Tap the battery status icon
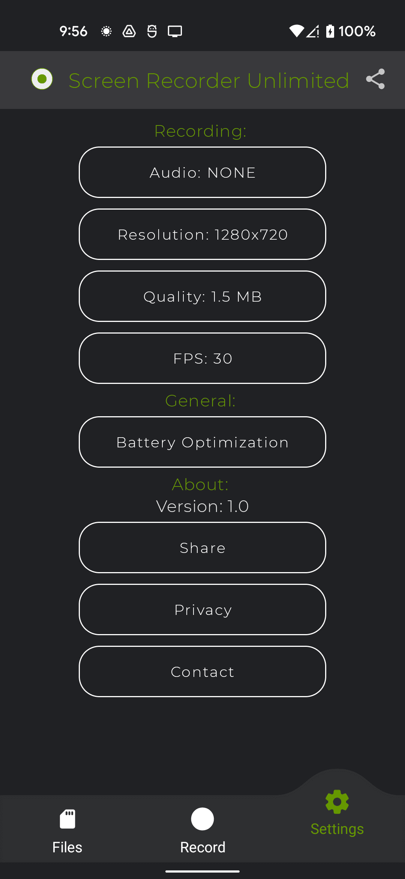The height and width of the screenshot is (879, 405). (330, 31)
